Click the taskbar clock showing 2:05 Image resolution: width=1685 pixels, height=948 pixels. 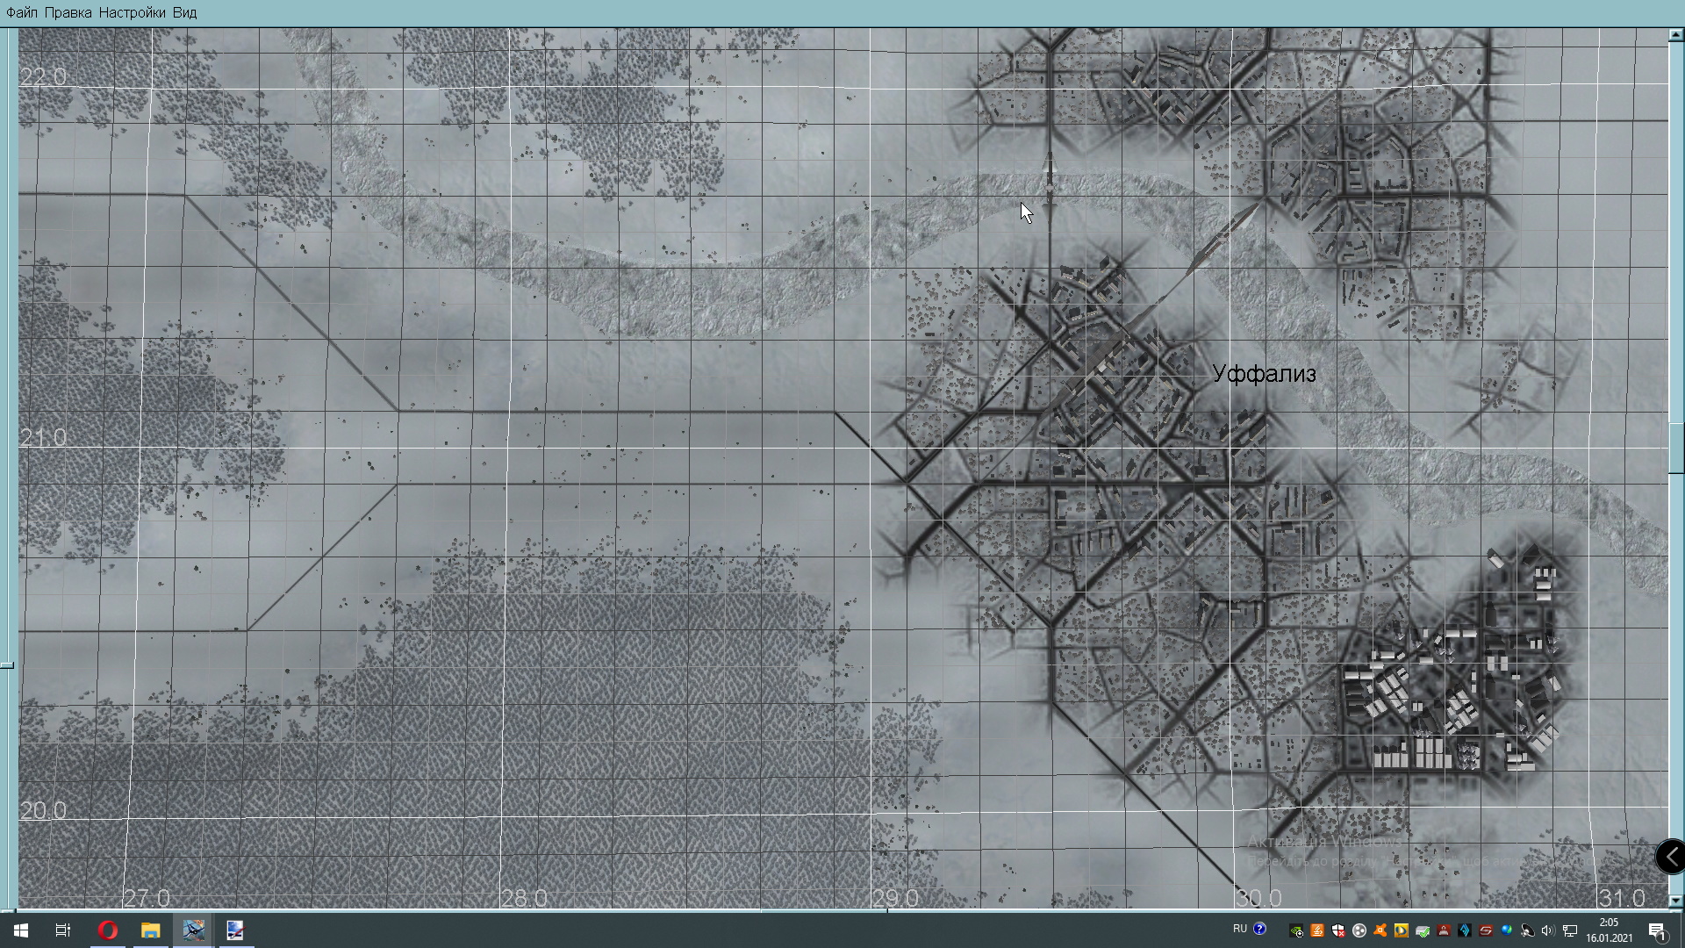(x=1609, y=930)
